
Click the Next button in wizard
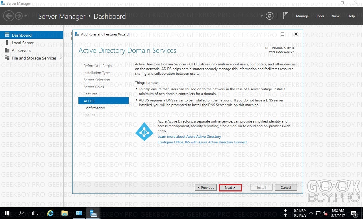tap(230, 188)
